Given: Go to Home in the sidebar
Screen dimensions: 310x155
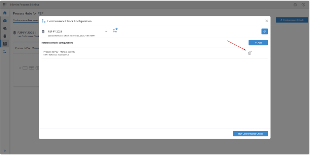Looking at the screenshot, I should (x=5, y=13).
